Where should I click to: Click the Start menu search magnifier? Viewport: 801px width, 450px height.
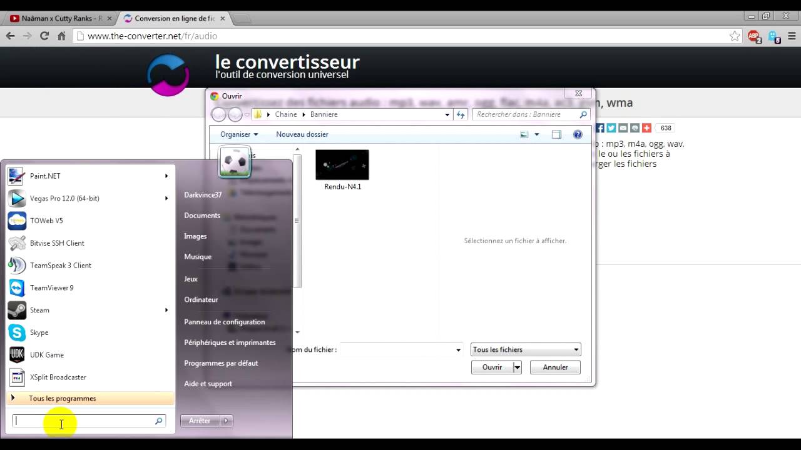(x=159, y=421)
